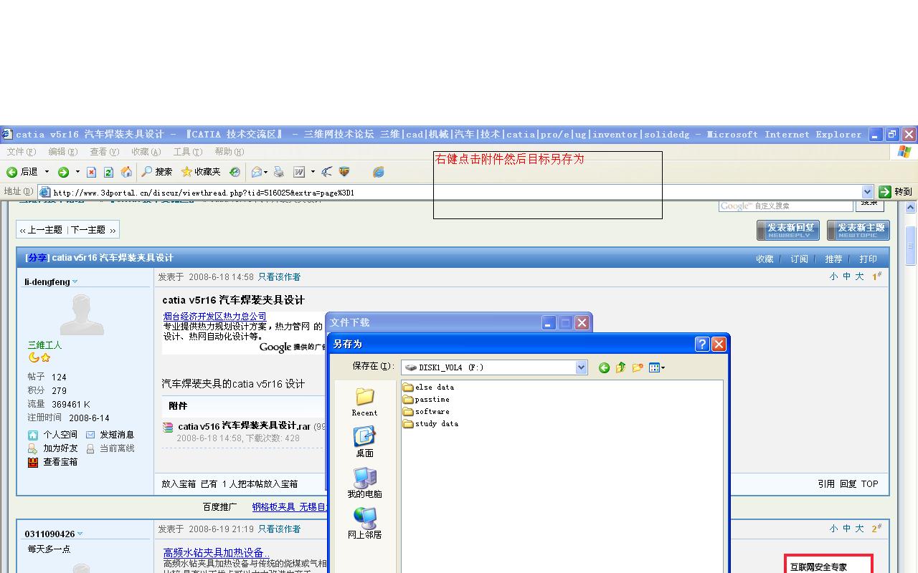This screenshot has height=573, width=918.
Task: Go to 下一主题 next topic
Action: tap(93, 230)
